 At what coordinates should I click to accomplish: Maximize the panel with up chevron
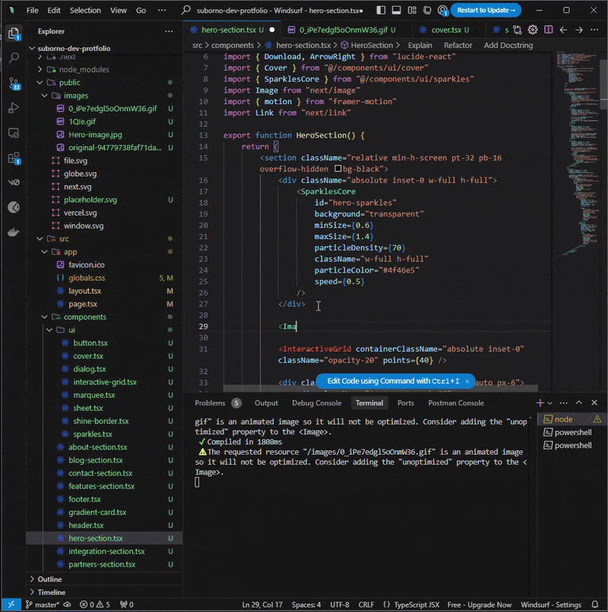click(x=578, y=402)
